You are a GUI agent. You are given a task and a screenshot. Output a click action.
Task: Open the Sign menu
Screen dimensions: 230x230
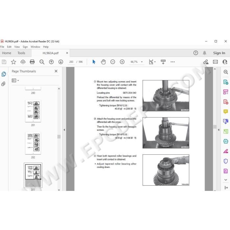[x=25, y=47]
